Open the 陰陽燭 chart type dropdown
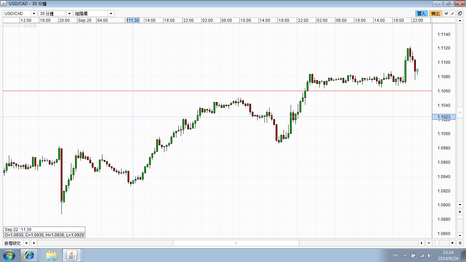Image resolution: width=466 pixels, height=262 pixels. [x=111, y=14]
